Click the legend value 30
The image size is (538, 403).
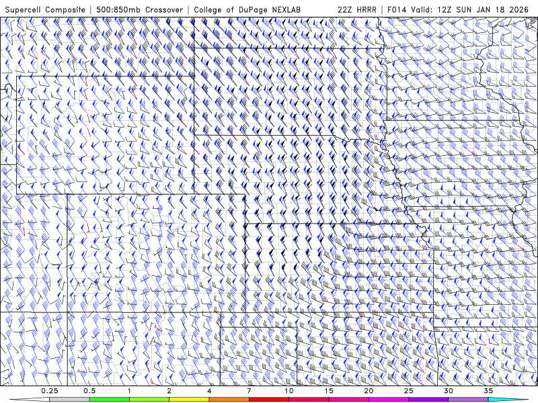(449, 391)
